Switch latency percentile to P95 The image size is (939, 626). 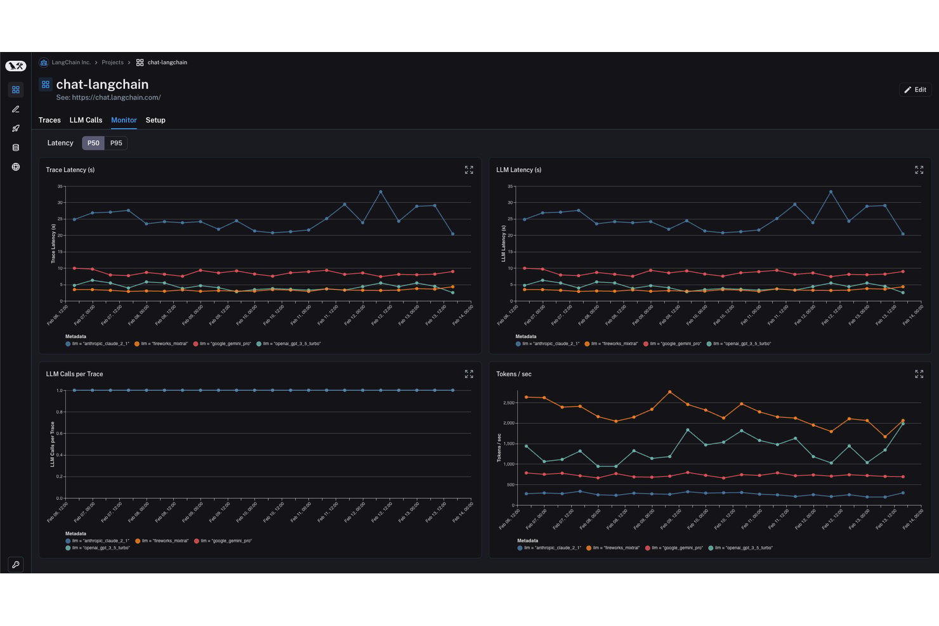116,143
